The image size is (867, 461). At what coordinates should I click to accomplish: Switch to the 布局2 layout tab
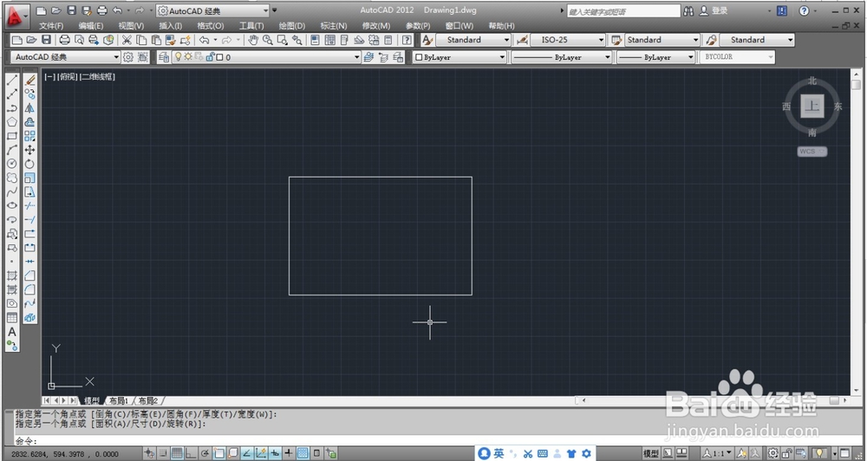point(147,400)
